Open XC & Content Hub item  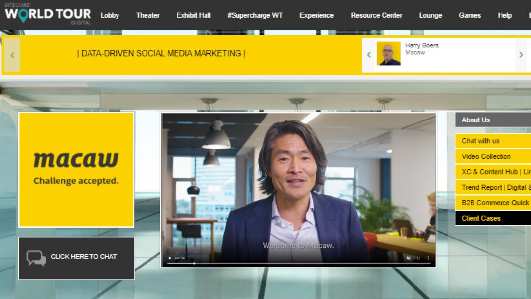click(493, 172)
